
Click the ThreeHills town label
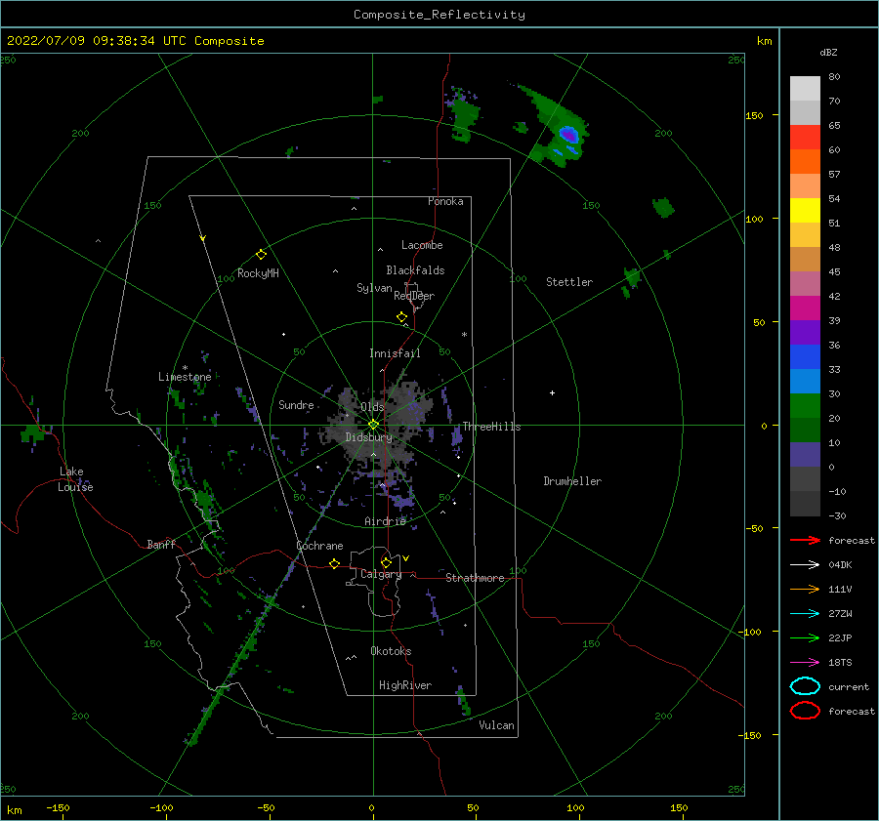click(x=491, y=427)
